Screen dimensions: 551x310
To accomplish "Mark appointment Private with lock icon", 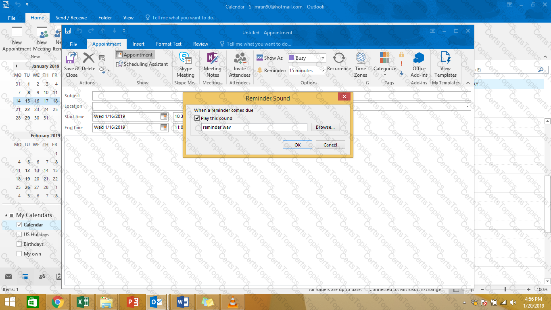I will point(401,54).
